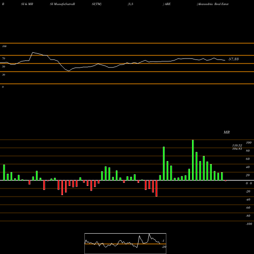Click the 'SI(TM)' header text
This screenshot has height=254, width=254.
[x=97, y=4]
